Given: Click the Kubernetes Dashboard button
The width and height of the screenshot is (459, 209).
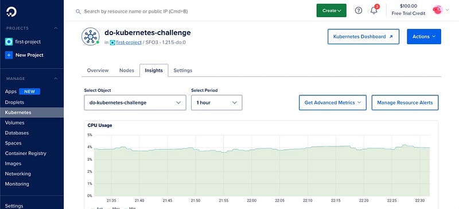Looking at the screenshot, I should (363, 37).
